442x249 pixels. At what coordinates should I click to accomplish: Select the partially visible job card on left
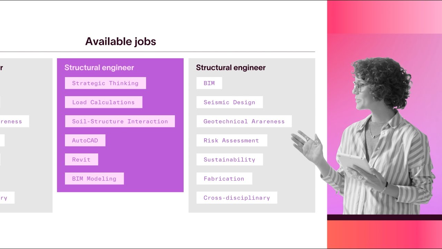[x=26, y=135]
